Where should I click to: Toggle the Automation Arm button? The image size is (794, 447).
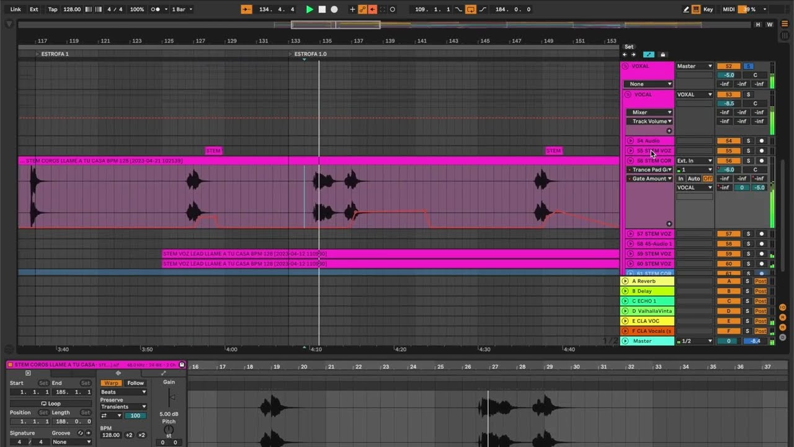tap(363, 9)
